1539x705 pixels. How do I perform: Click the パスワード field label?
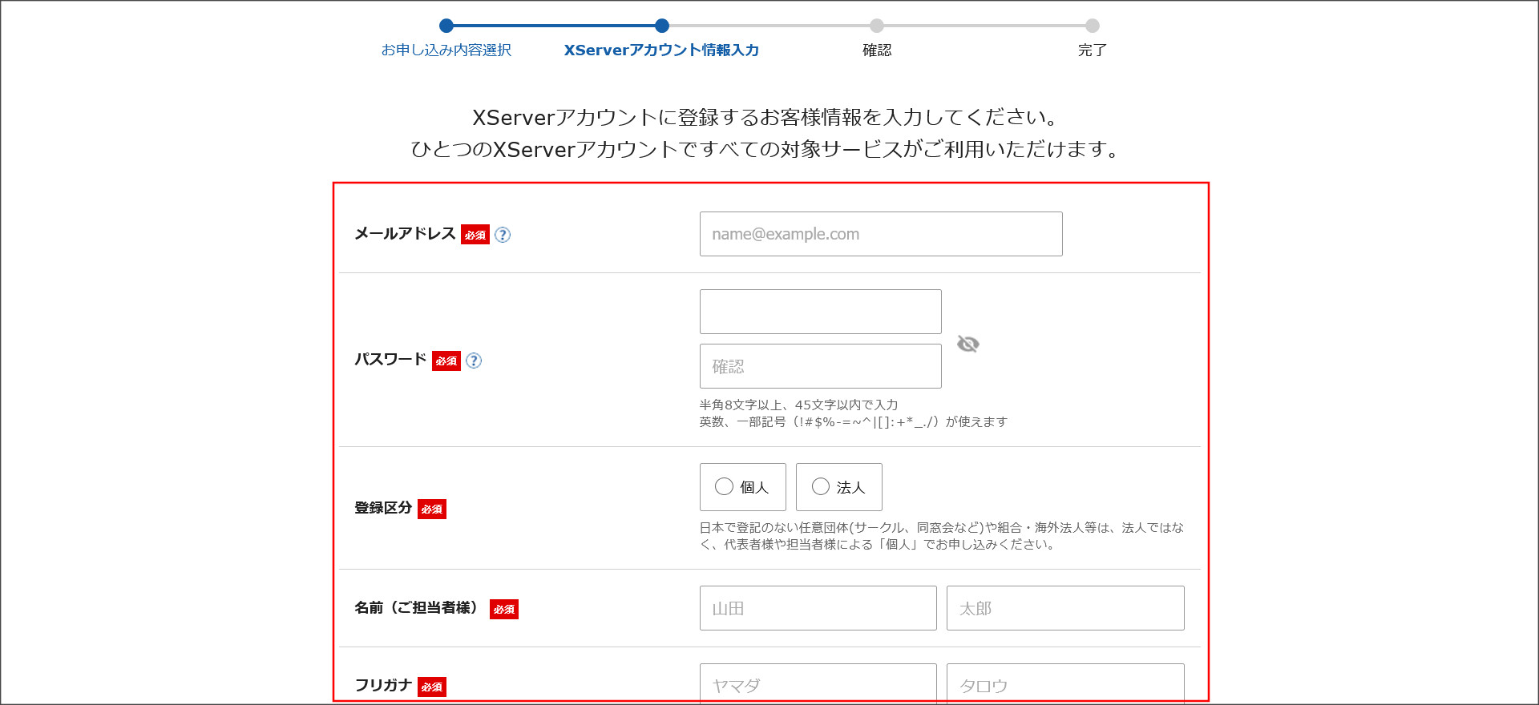(390, 359)
